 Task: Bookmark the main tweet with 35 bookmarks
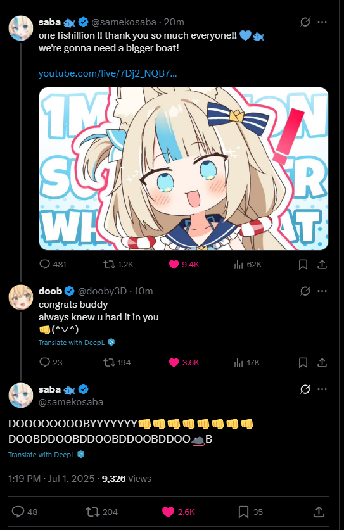tap(243, 512)
